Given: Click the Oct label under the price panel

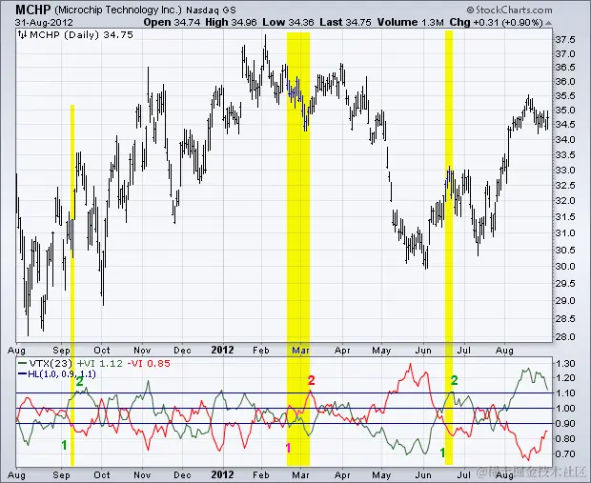Looking at the screenshot, I should (102, 351).
